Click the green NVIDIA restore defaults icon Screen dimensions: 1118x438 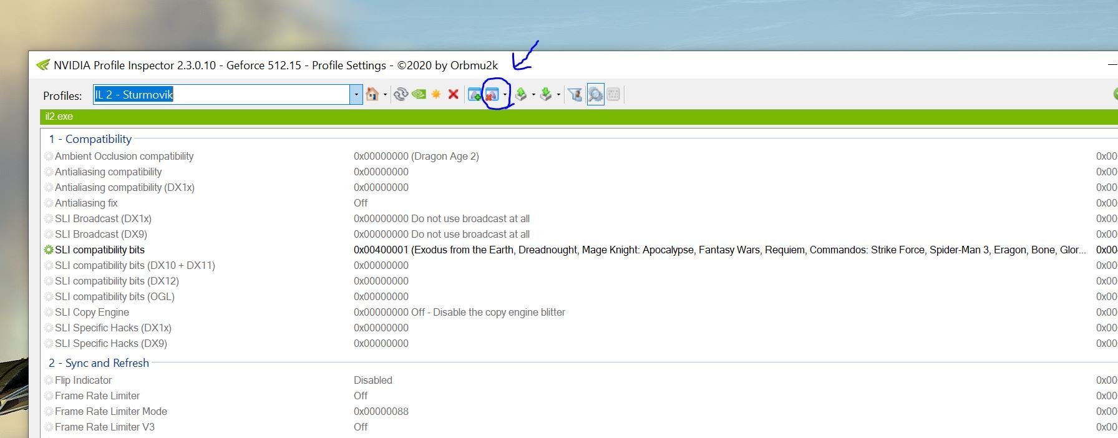[419, 94]
